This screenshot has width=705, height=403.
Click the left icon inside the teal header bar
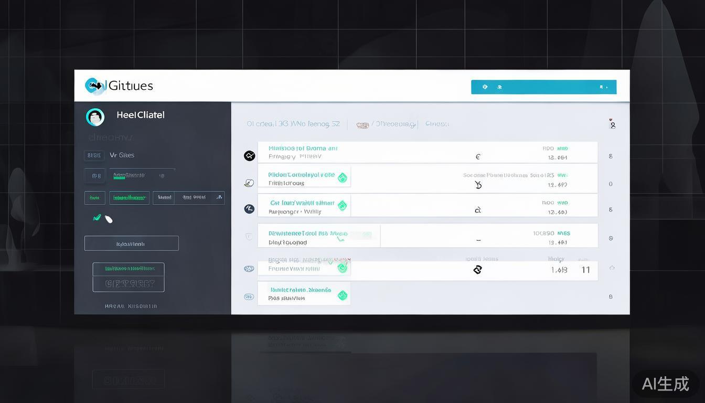click(485, 87)
